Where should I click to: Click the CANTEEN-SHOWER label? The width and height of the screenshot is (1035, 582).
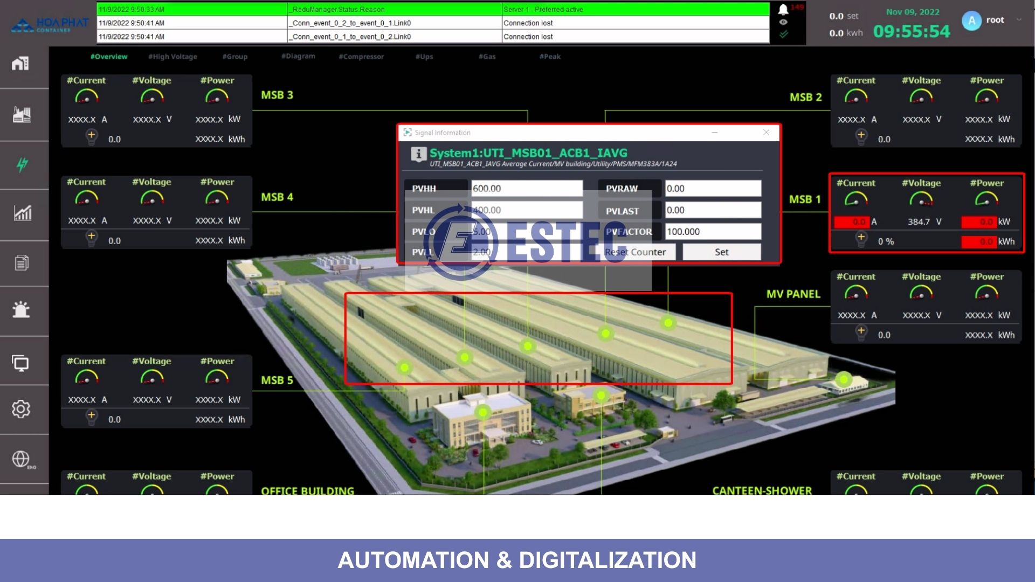tap(762, 491)
